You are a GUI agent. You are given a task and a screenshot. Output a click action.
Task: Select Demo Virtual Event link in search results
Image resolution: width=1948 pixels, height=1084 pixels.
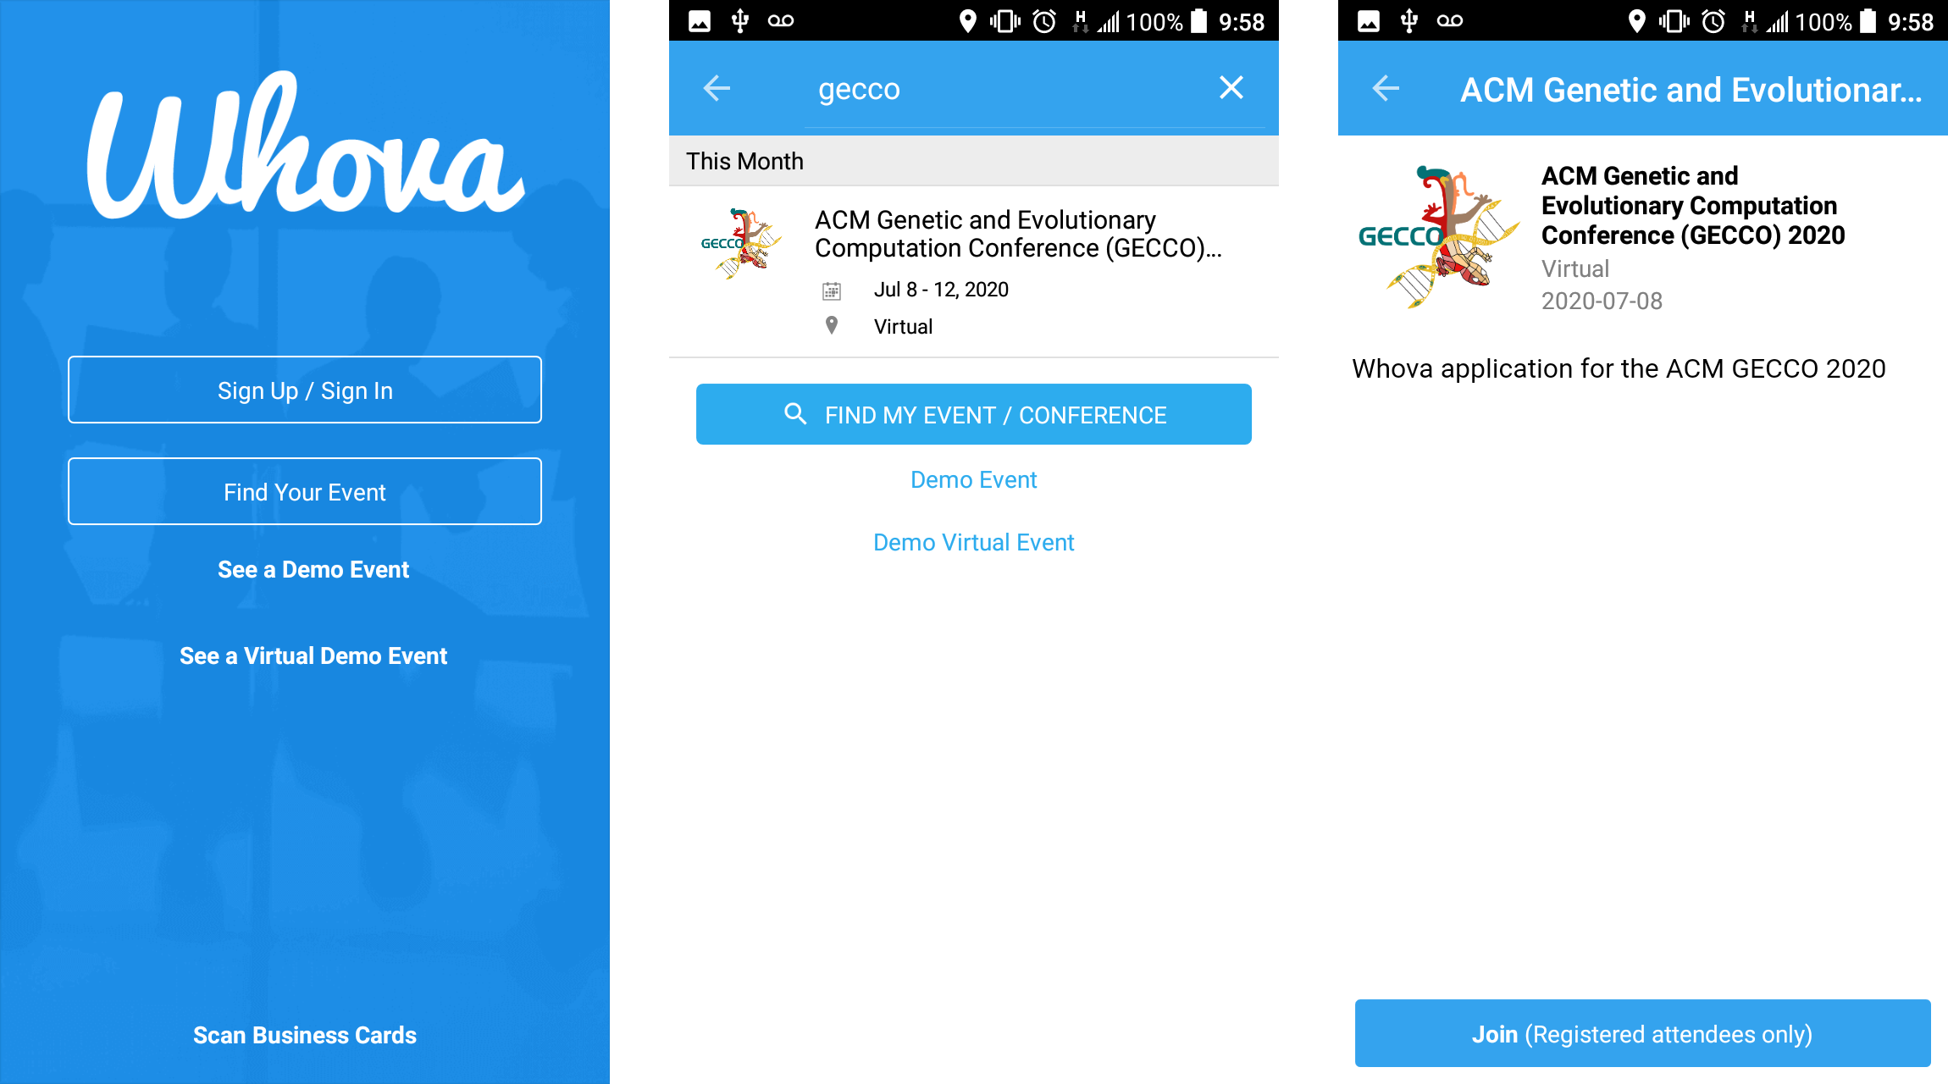tap(975, 542)
